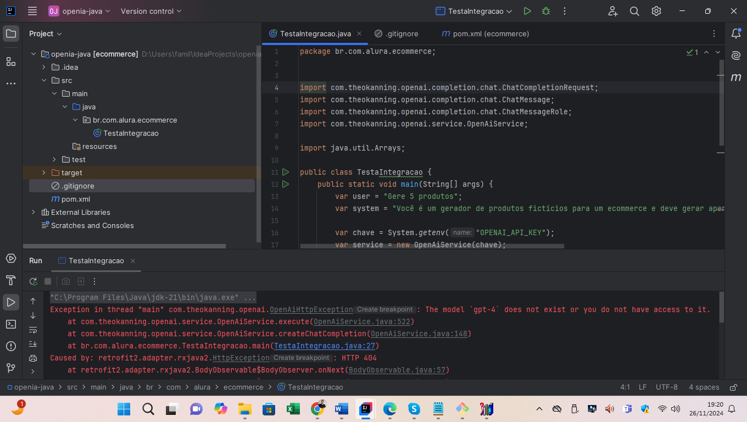
Task: Click the editor vertical scrollbar
Action: pyautogui.click(x=721, y=103)
